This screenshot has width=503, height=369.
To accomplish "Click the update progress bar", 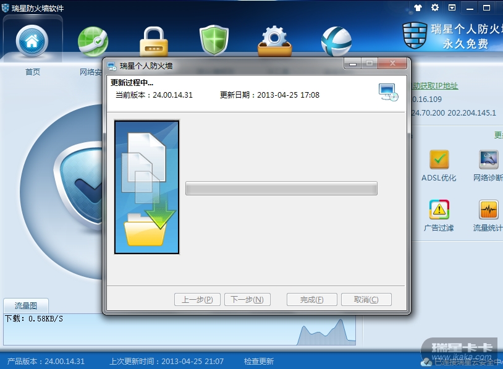I will pos(281,189).
